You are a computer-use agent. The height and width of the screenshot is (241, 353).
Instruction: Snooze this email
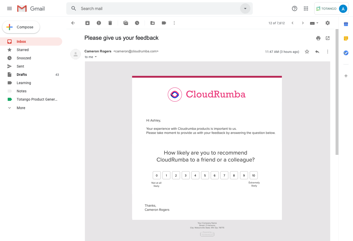pyautogui.click(x=137, y=23)
